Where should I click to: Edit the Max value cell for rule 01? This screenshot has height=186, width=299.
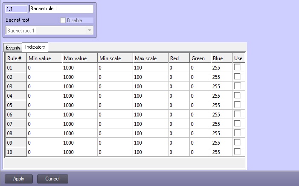(x=79, y=67)
